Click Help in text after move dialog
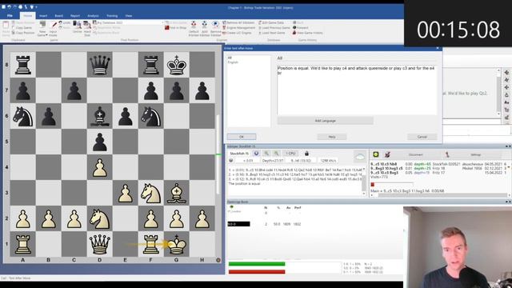The height and width of the screenshot is (288, 512). point(332,137)
